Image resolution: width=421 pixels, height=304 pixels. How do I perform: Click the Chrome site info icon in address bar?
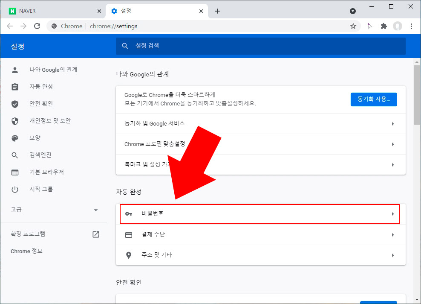point(54,26)
